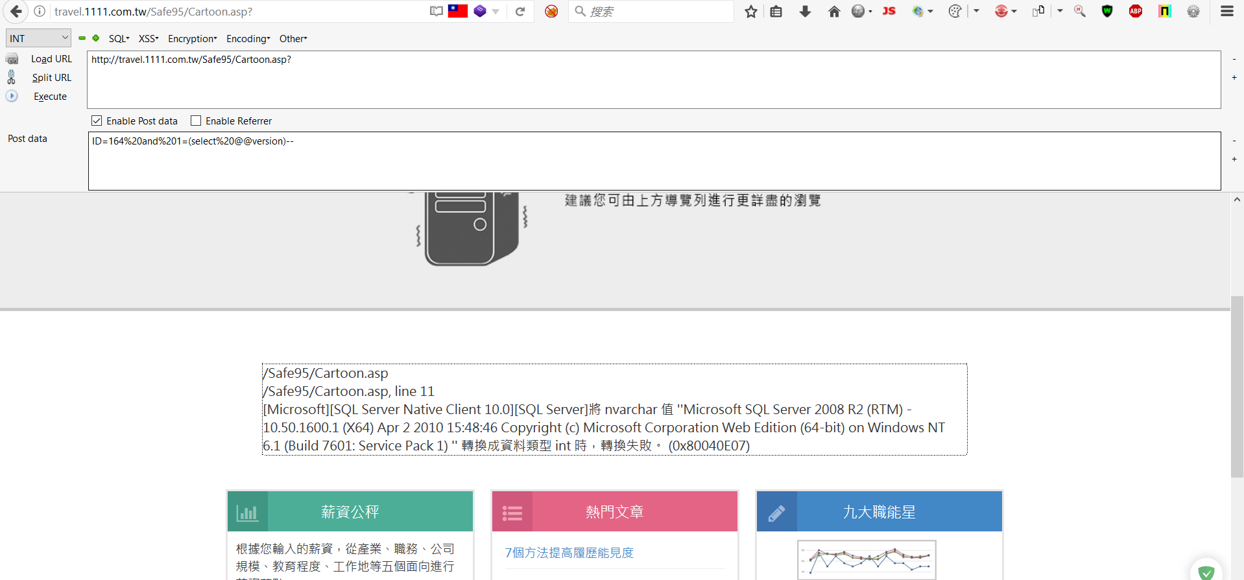
Task: Open dropdown beside gray globe icon
Action: pos(870,12)
